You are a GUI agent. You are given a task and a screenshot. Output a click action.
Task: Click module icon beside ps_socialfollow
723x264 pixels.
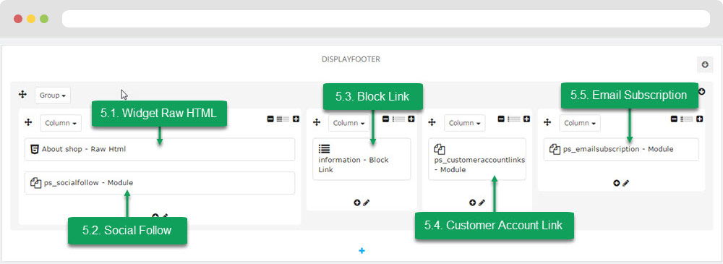(35, 183)
